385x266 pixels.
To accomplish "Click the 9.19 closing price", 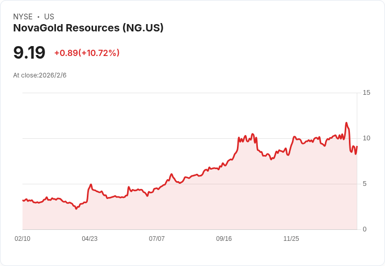I will [29, 52].
